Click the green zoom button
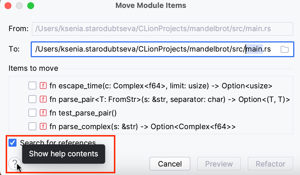 coord(31,5)
